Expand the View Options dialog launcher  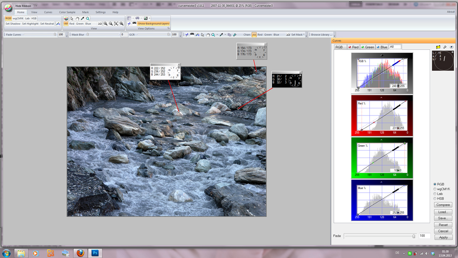[168, 28]
